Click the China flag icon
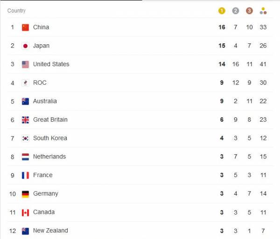280x239 pixels. (25, 27)
